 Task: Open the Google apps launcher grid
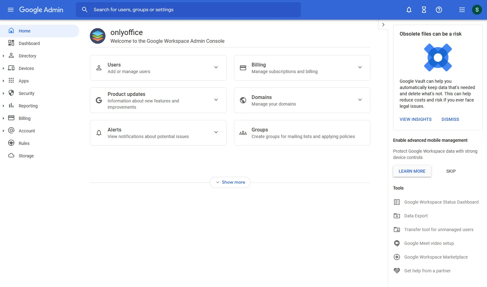462,10
